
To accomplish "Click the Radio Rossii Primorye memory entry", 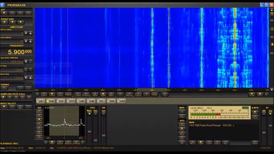I will pos(211,125).
